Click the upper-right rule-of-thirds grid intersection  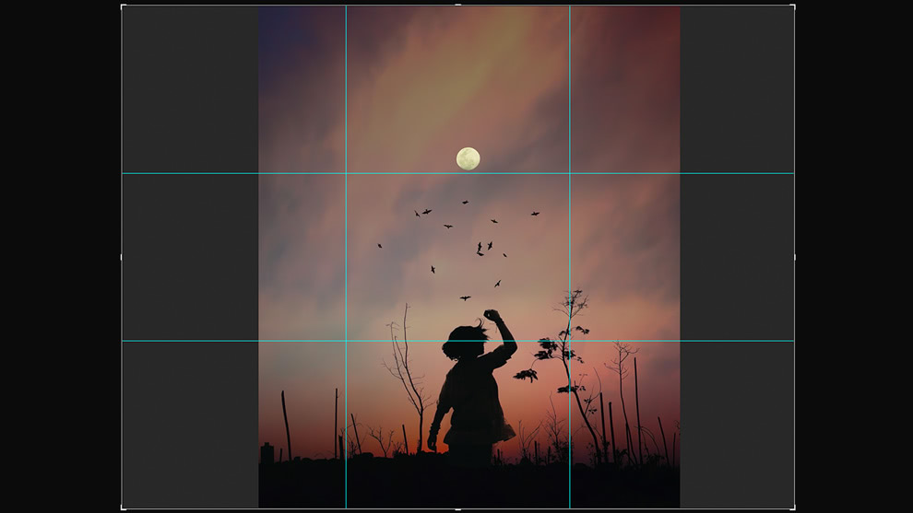coord(569,173)
